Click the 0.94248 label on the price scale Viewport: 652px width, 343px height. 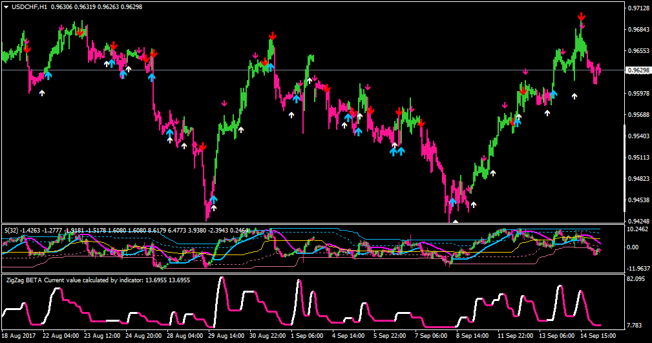coord(638,221)
